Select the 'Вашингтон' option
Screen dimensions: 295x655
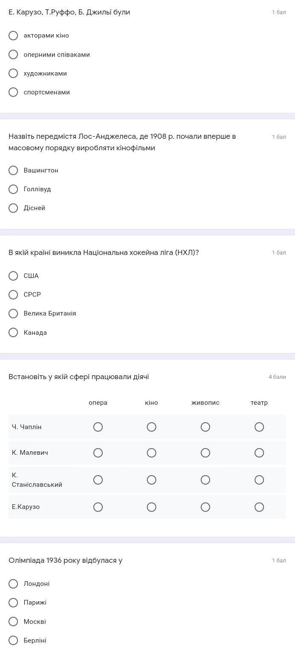coord(13,170)
